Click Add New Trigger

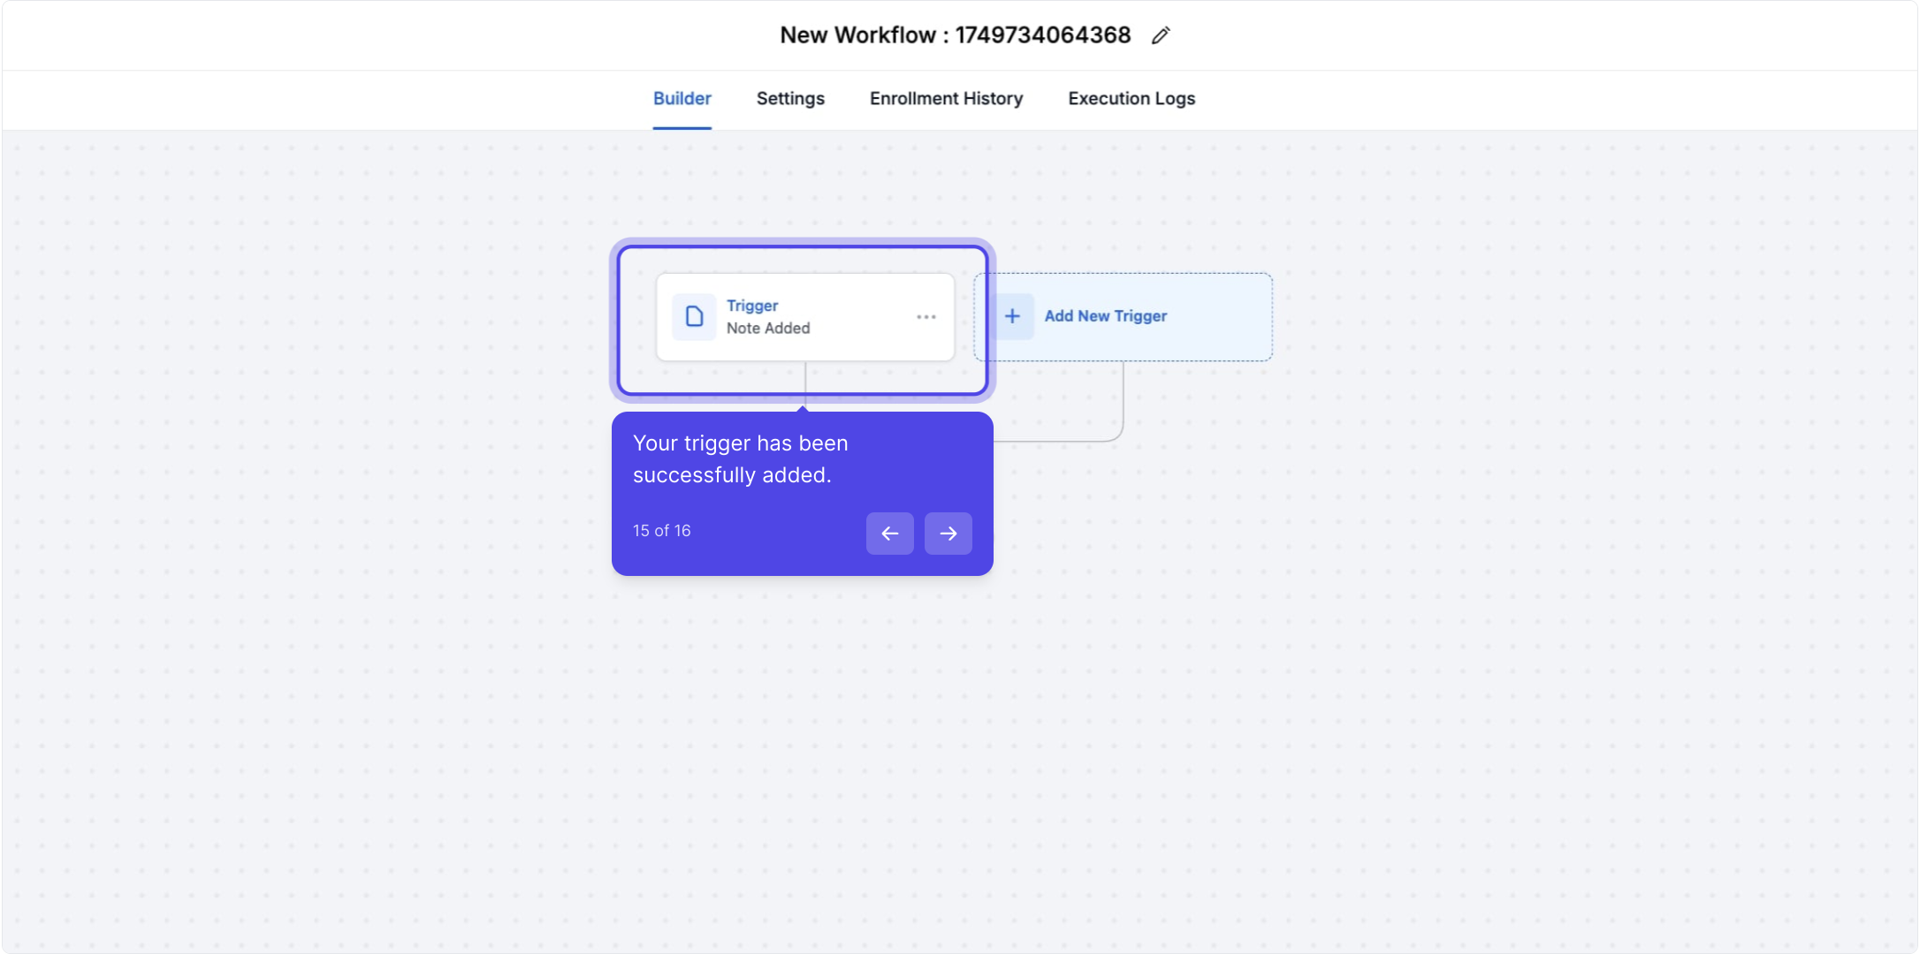1123,317
